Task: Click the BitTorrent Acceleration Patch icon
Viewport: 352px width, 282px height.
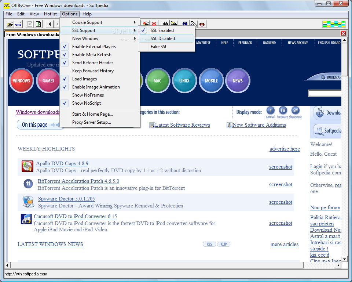Action: (x=28, y=184)
